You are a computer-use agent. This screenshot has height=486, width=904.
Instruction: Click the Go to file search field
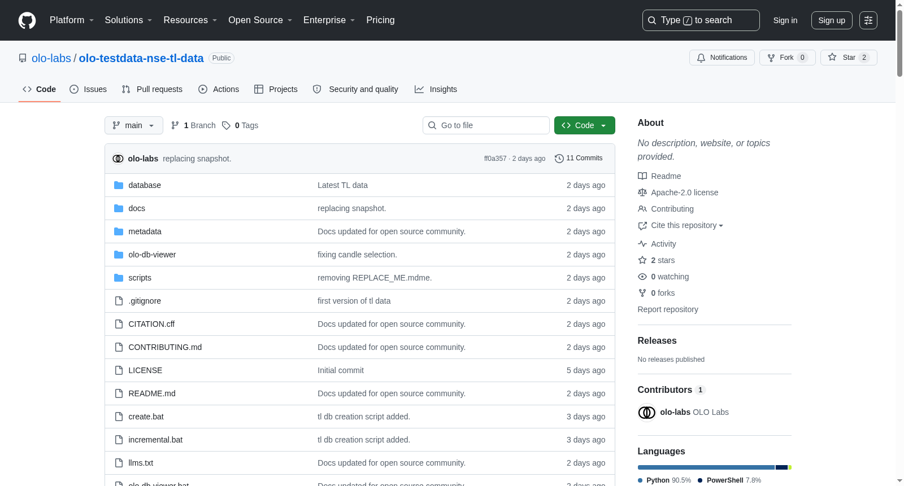tap(486, 125)
